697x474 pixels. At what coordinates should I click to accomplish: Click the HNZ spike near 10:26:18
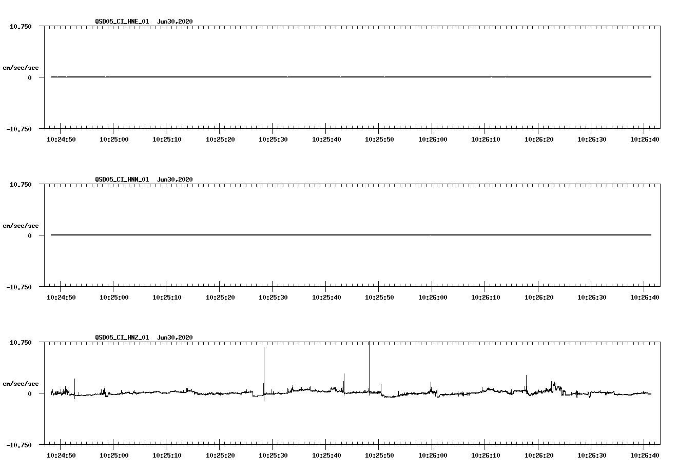click(x=526, y=383)
